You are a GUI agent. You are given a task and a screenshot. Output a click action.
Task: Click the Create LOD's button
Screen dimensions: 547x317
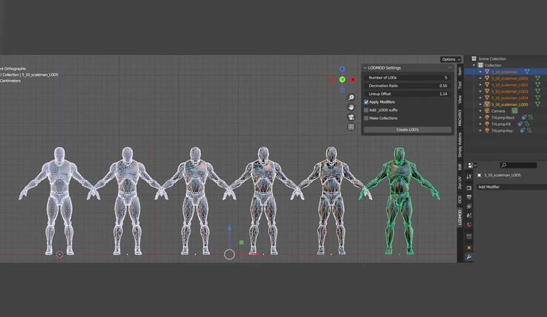point(408,130)
